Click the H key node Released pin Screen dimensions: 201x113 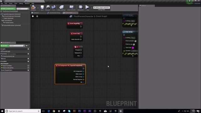(81, 53)
